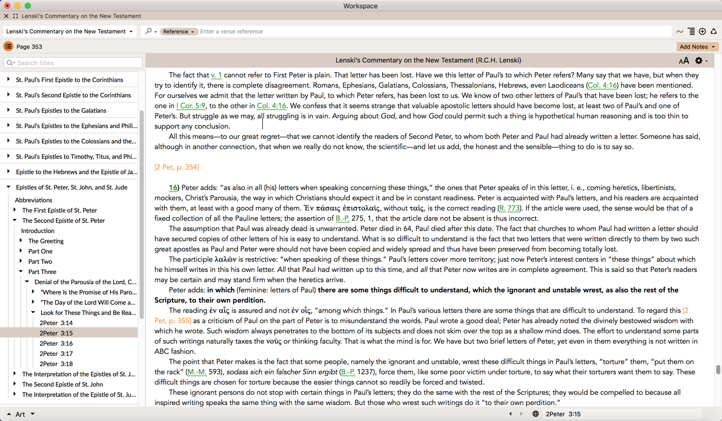Open the AA text size control
Image resolution: width=722 pixels, height=421 pixels.
[684, 60]
